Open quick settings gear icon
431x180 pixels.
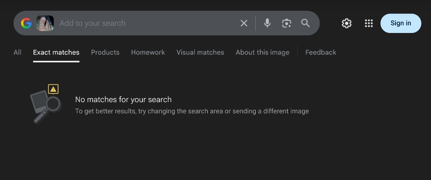[x=346, y=23]
